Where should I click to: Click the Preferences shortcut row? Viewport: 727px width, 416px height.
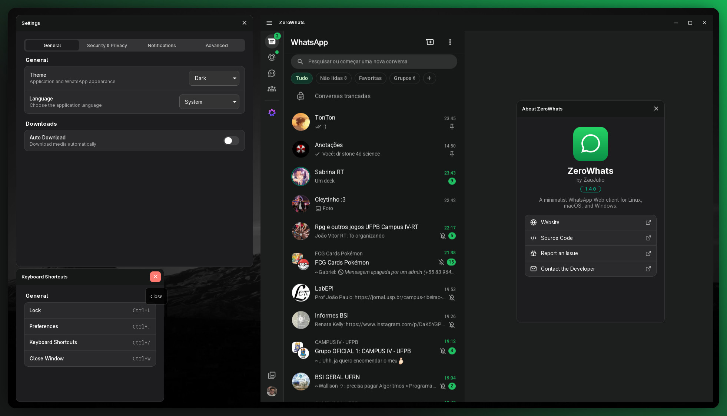90,326
